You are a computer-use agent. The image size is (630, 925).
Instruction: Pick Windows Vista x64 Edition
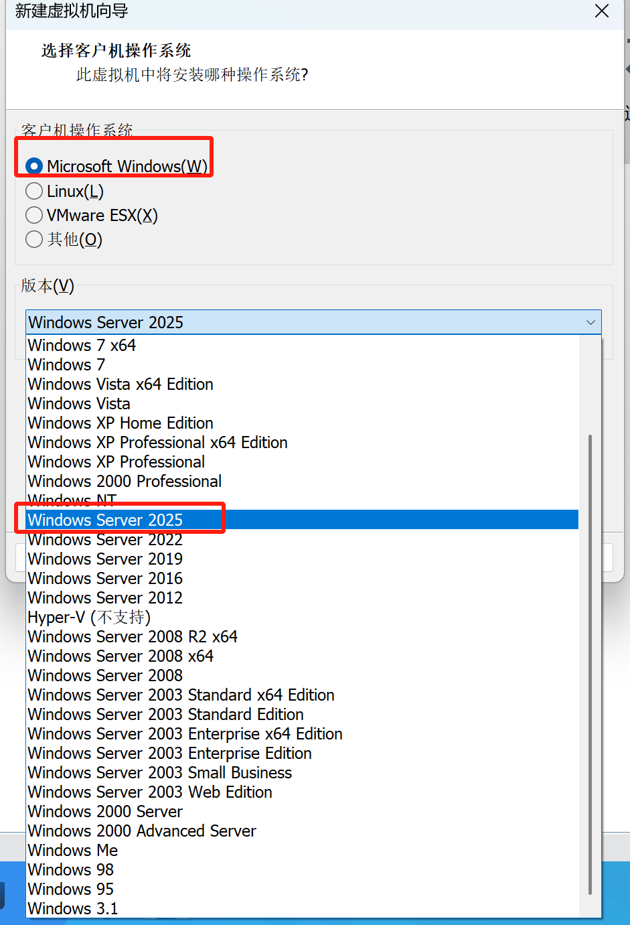point(303,384)
